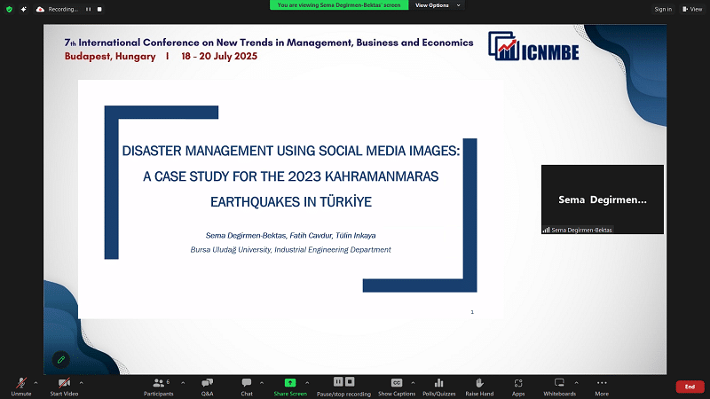
Task: Click the red End button
Action: pyautogui.click(x=690, y=387)
